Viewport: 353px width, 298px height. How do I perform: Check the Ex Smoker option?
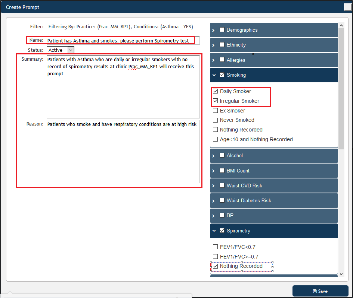coord(216,111)
